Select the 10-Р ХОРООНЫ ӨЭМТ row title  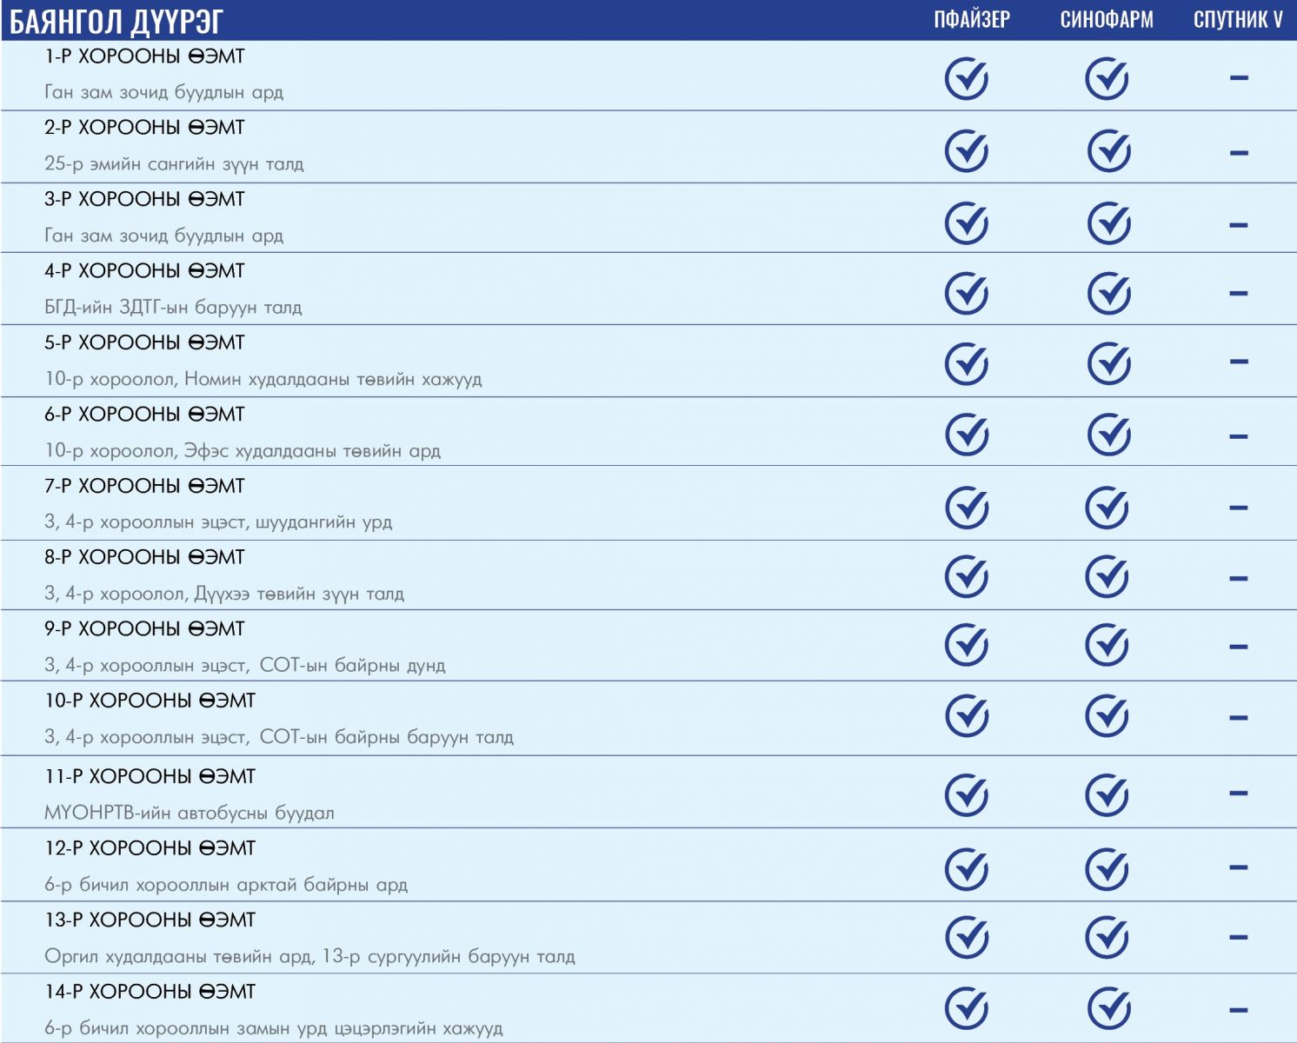pos(150,701)
